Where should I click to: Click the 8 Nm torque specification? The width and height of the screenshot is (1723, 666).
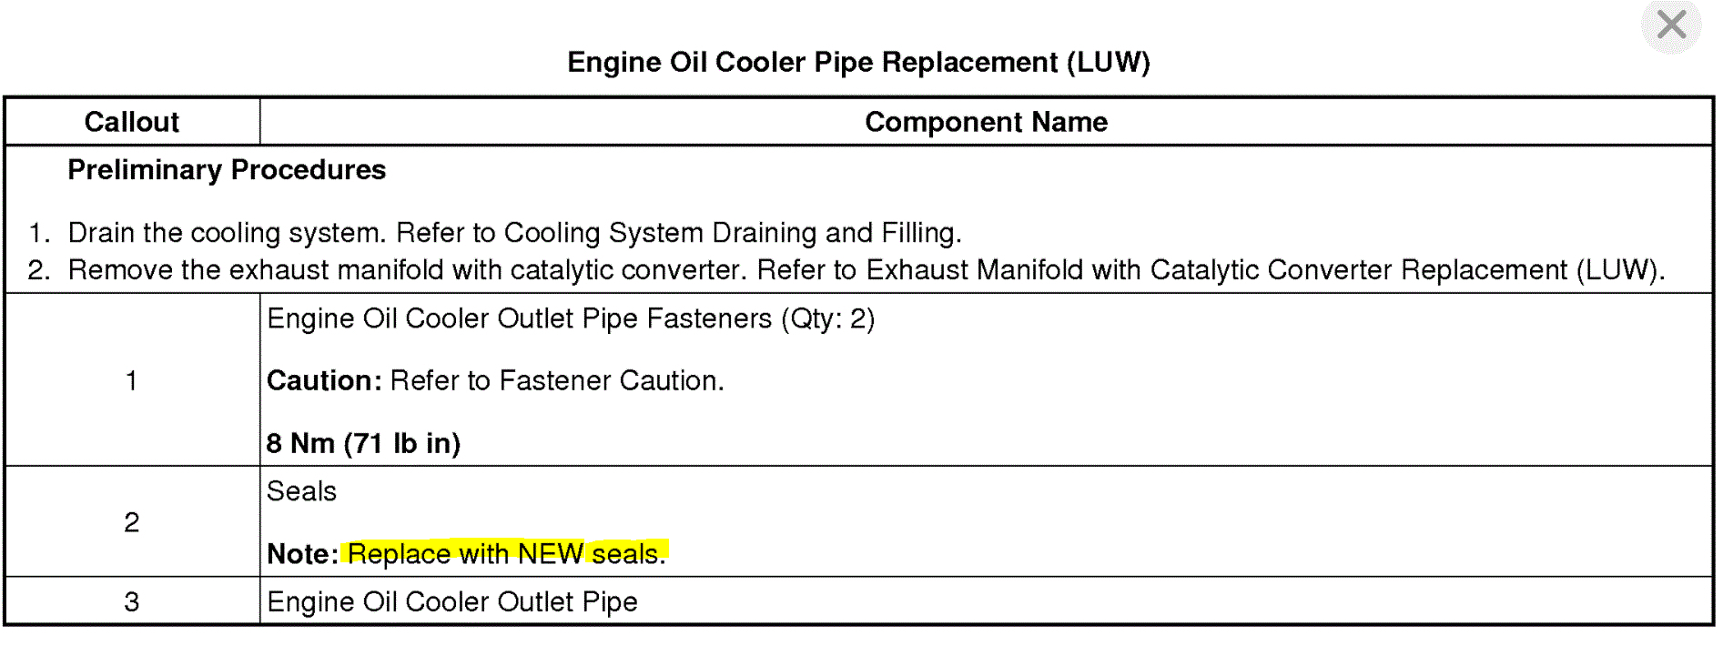(363, 443)
